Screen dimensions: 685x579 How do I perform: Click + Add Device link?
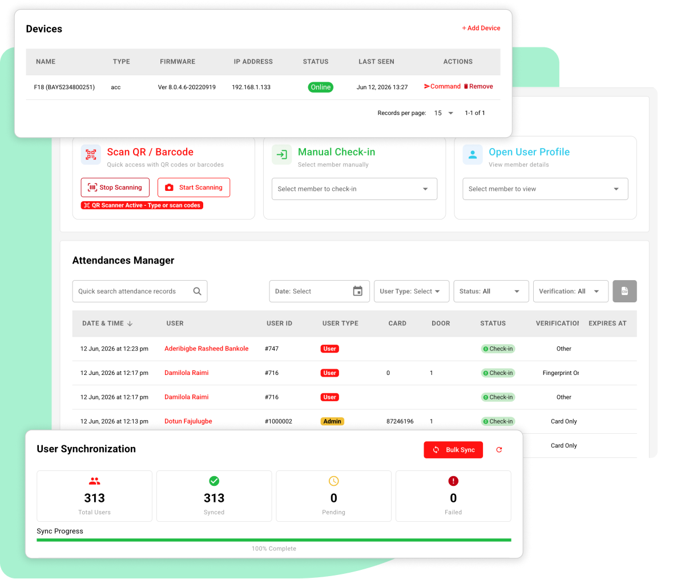pos(481,28)
